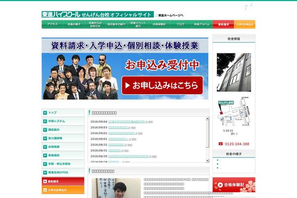Open the 校舎の様子 tab in the green navigation bar
297x198 pixels.
(x=74, y=24)
